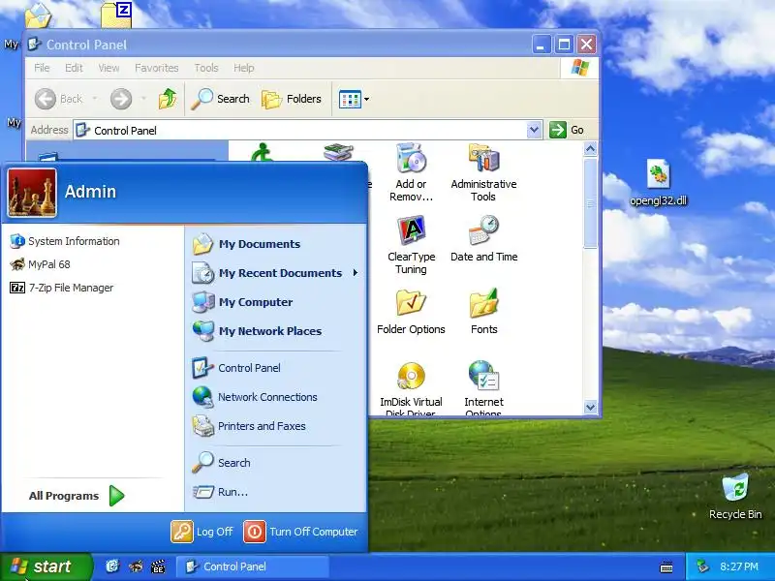Click the 8:27 PM clock
The height and width of the screenshot is (581, 775).
pyautogui.click(x=739, y=566)
